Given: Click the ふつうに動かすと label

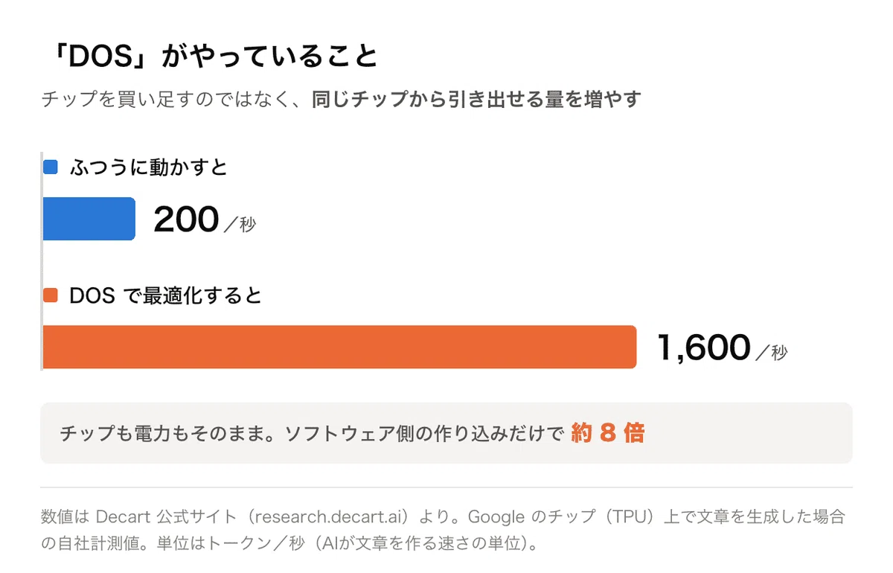Looking at the screenshot, I should pos(149,167).
